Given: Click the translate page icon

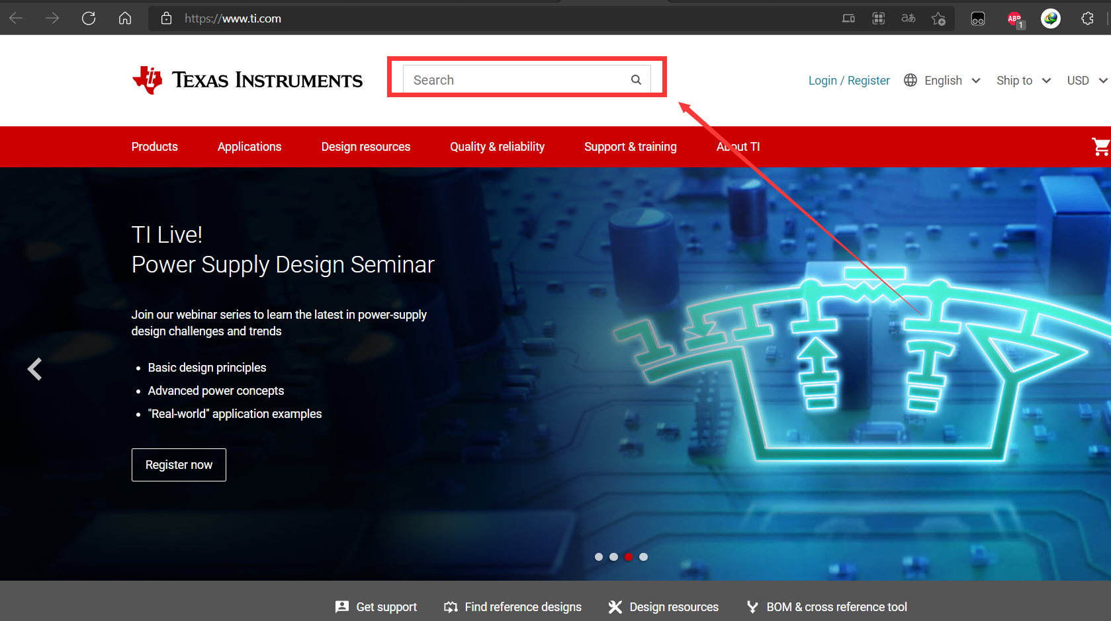Looking at the screenshot, I should pyautogui.click(x=909, y=19).
